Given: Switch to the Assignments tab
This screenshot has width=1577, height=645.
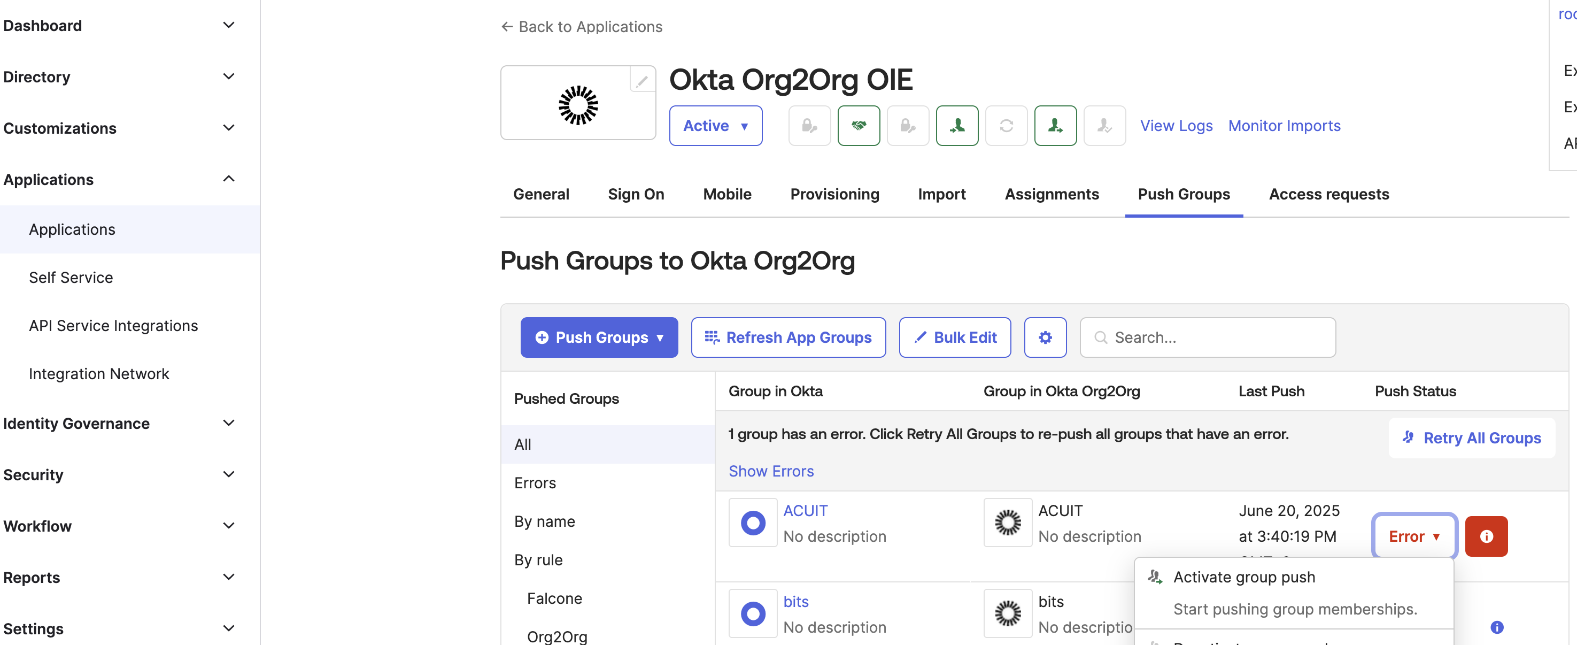Looking at the screenshot, I should (1052, 194).
